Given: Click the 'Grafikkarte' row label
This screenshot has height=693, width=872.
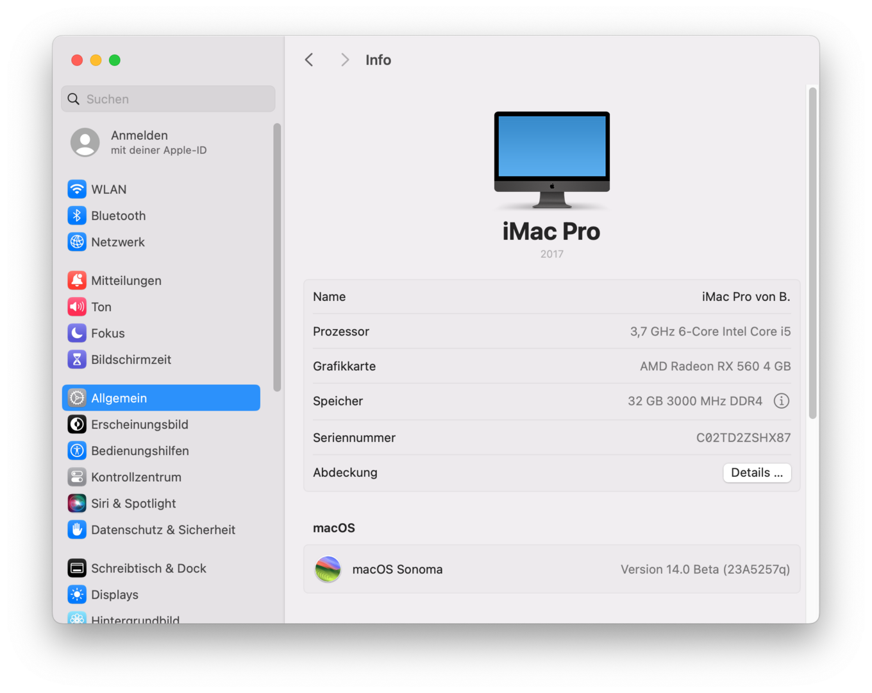Looking at the screenshot, I should pyautogui.click(x=344, y=366).
